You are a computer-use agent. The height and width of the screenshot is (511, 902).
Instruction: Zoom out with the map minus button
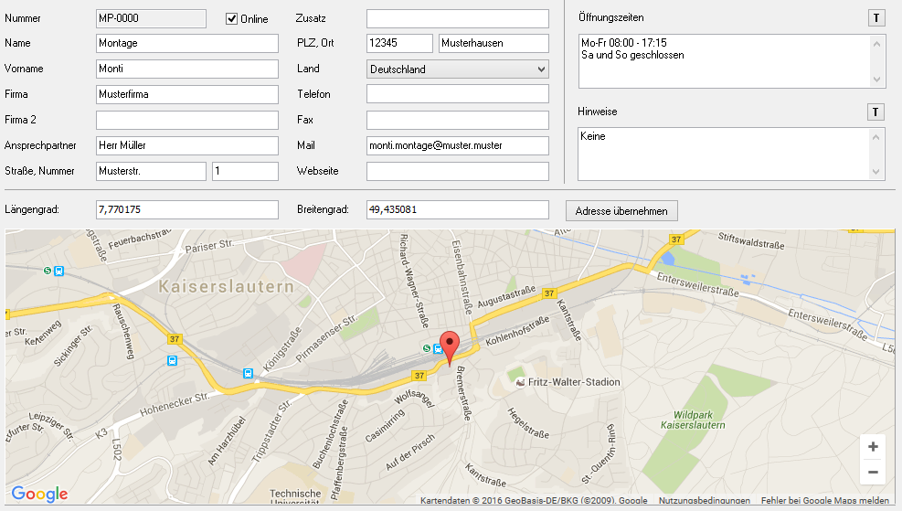coord(873,473)
